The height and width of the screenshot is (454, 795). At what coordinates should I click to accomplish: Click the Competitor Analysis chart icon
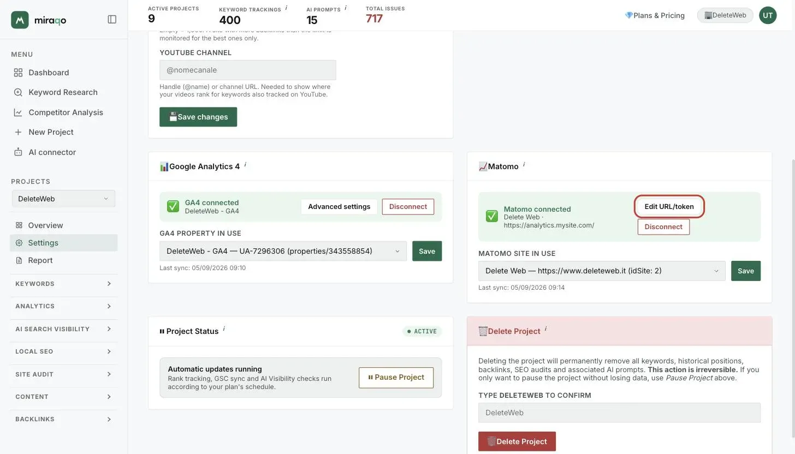pos(18,112)
